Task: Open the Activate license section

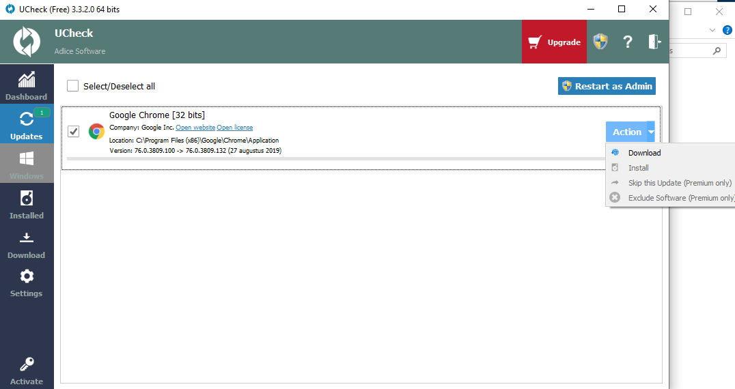Action: click(27, 371)
